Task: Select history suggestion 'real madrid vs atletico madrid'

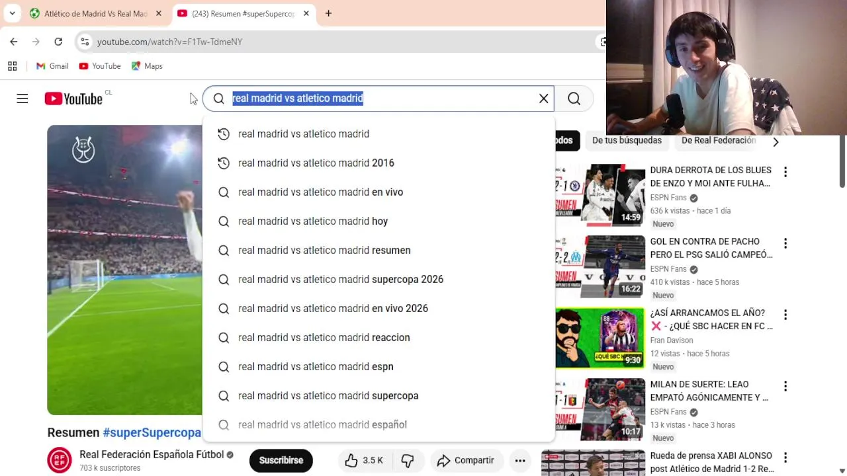Action: pyautogui.click(x=379, y=134)
